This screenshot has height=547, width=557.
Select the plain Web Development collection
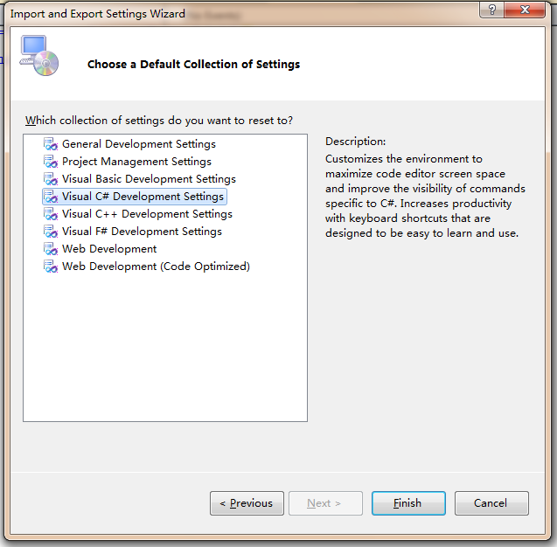[109, 249]
